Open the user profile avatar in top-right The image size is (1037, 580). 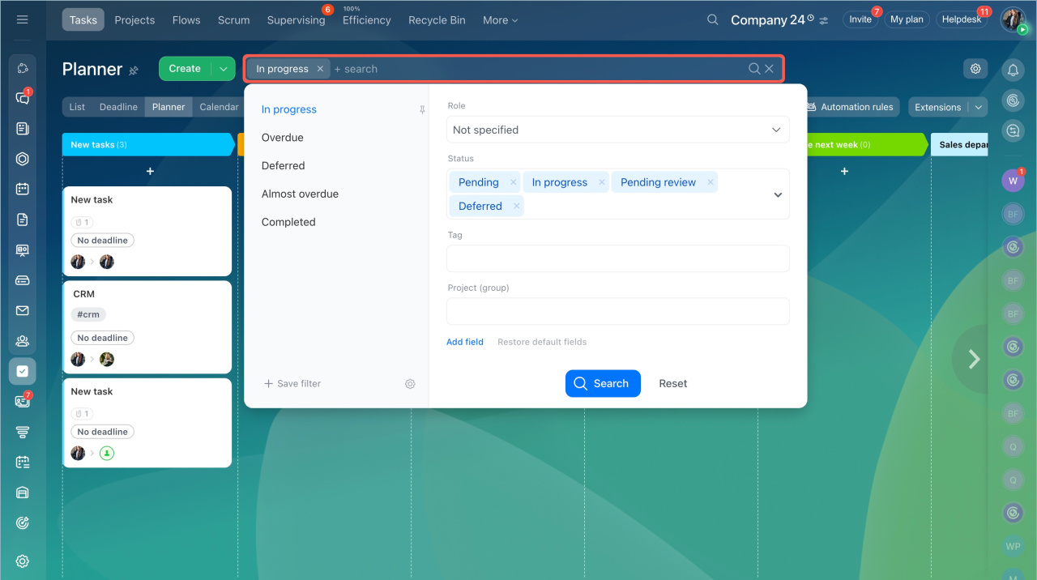pos(1013,19)
